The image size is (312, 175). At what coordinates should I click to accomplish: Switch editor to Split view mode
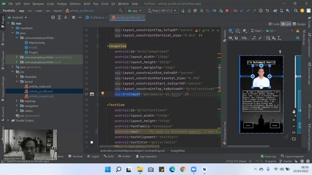pos(286,24)
